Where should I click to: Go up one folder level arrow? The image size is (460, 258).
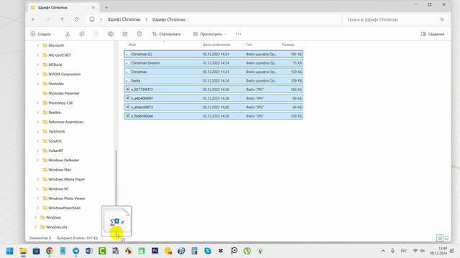[63, 19]
